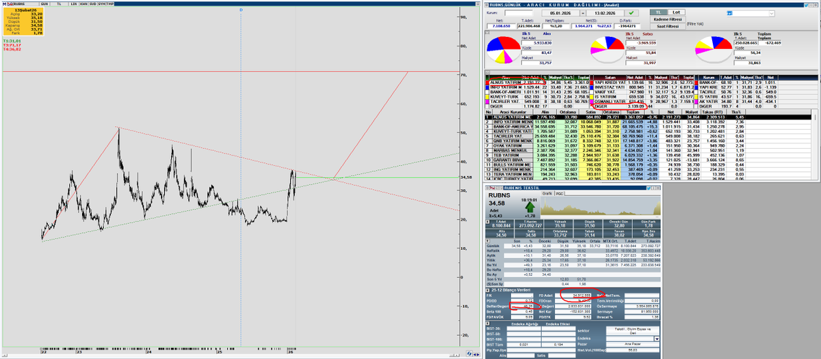Click Twitter icon in Aracı Kurum title bar
The height and width of the screenshot is (359, 821).
click(806, 5)
